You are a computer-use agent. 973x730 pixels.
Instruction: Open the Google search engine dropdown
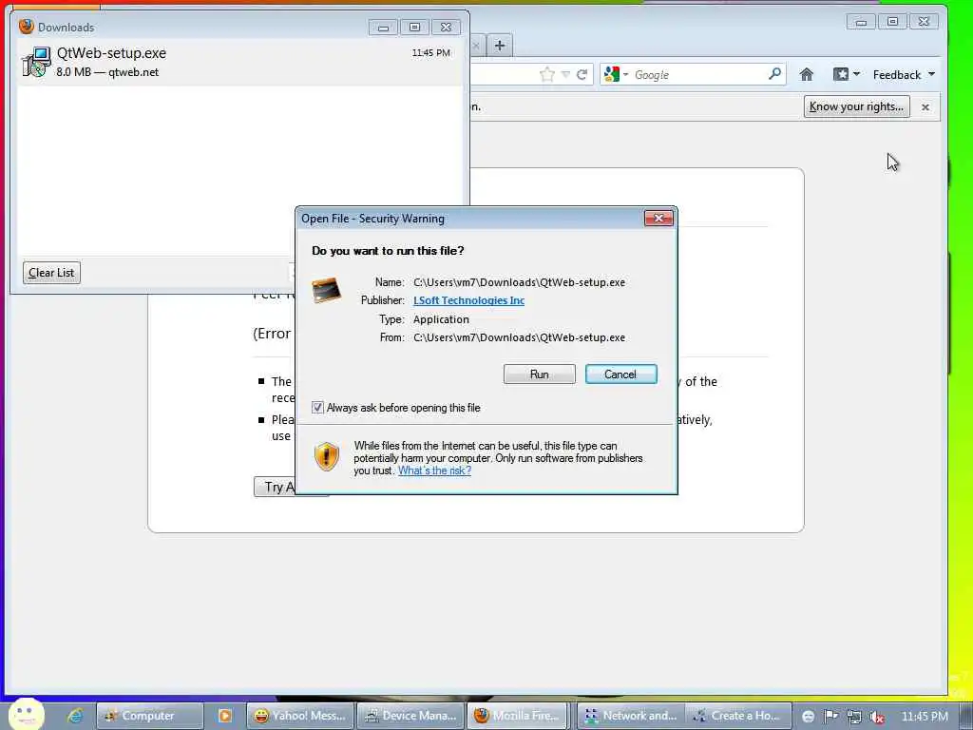coord(616,74)
